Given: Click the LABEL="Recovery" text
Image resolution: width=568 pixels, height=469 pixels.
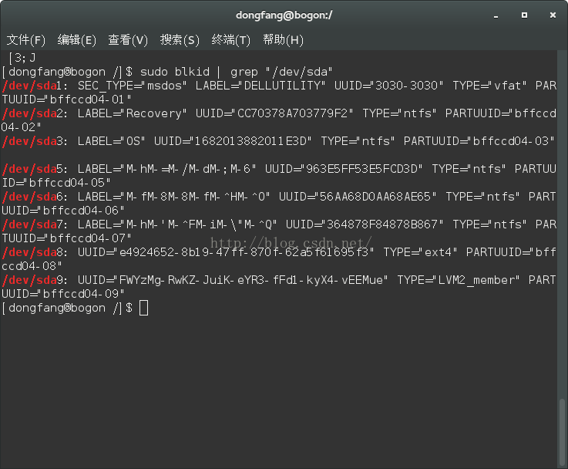Looking at the screenshot, I should [x=133, y=113].
